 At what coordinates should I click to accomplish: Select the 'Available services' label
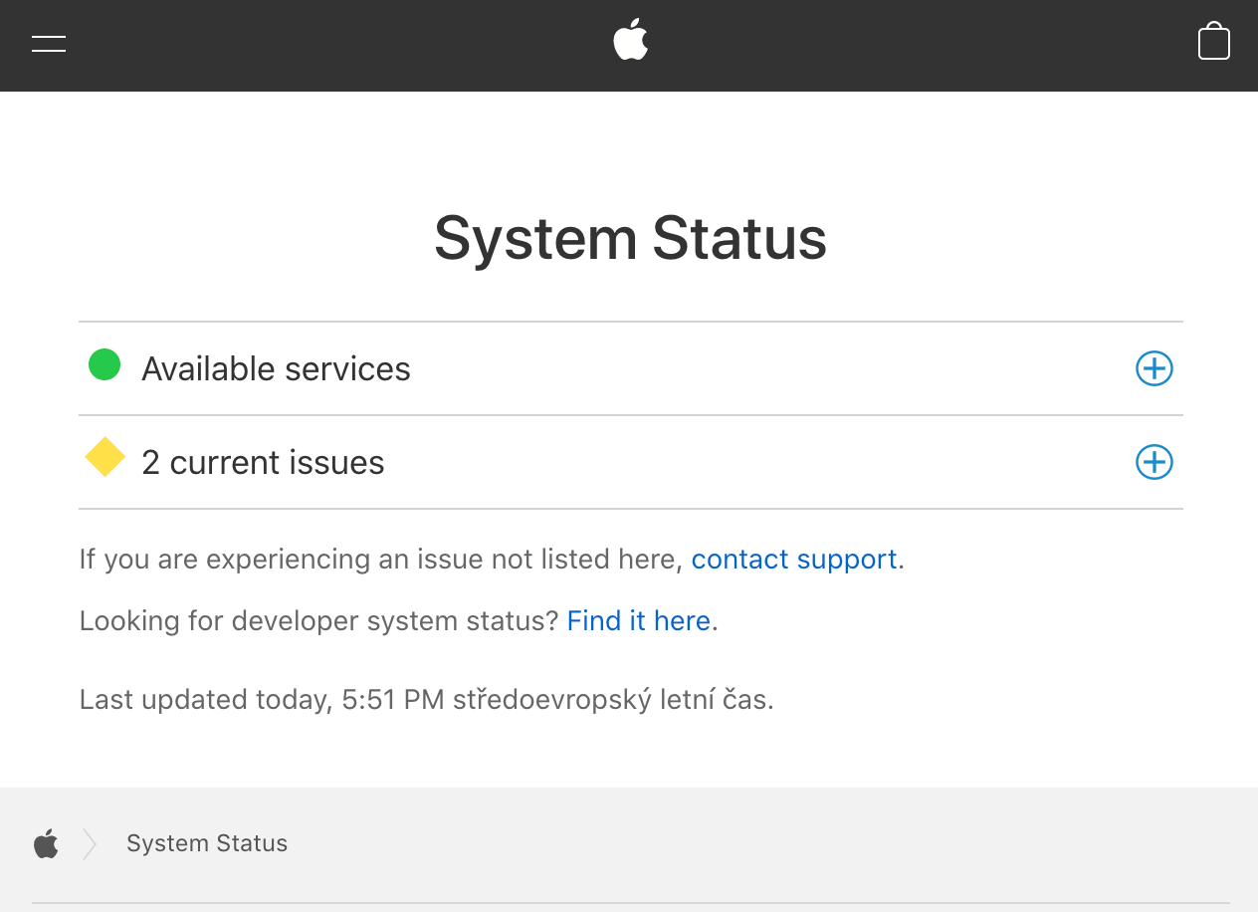[276, 369]
